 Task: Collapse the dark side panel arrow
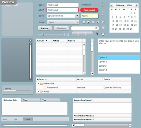point(30,41)
